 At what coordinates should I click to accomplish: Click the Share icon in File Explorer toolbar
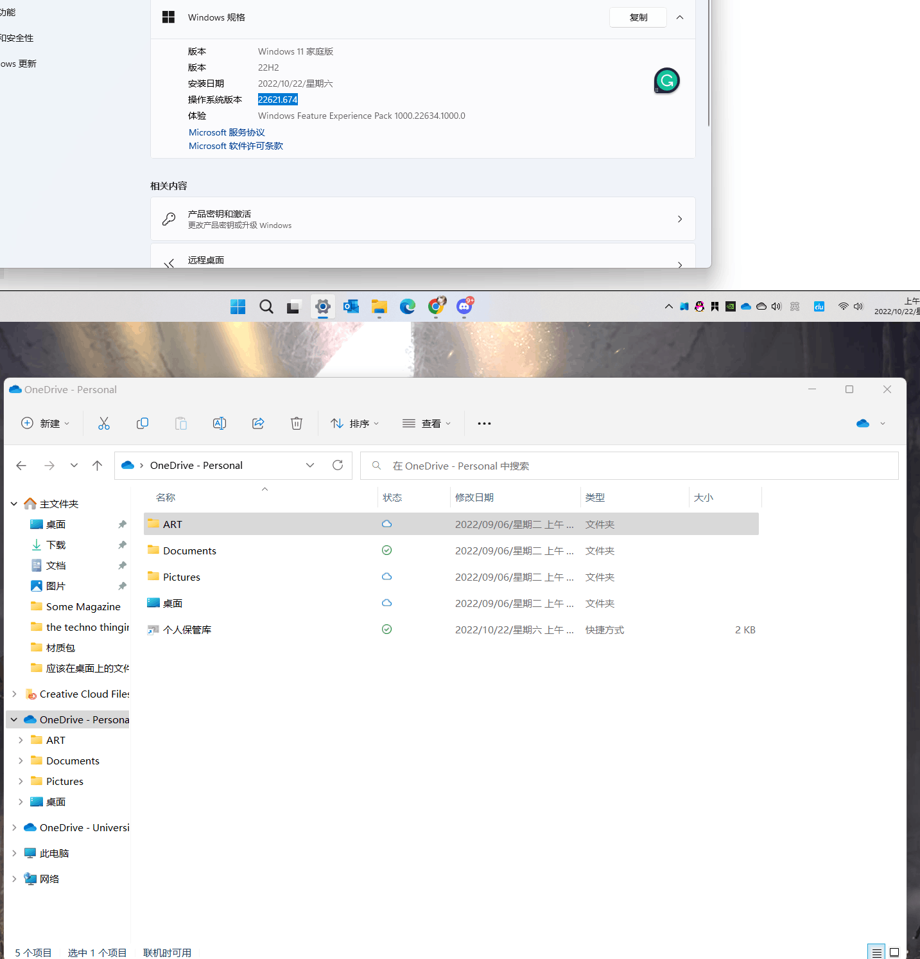pos(258,423)
